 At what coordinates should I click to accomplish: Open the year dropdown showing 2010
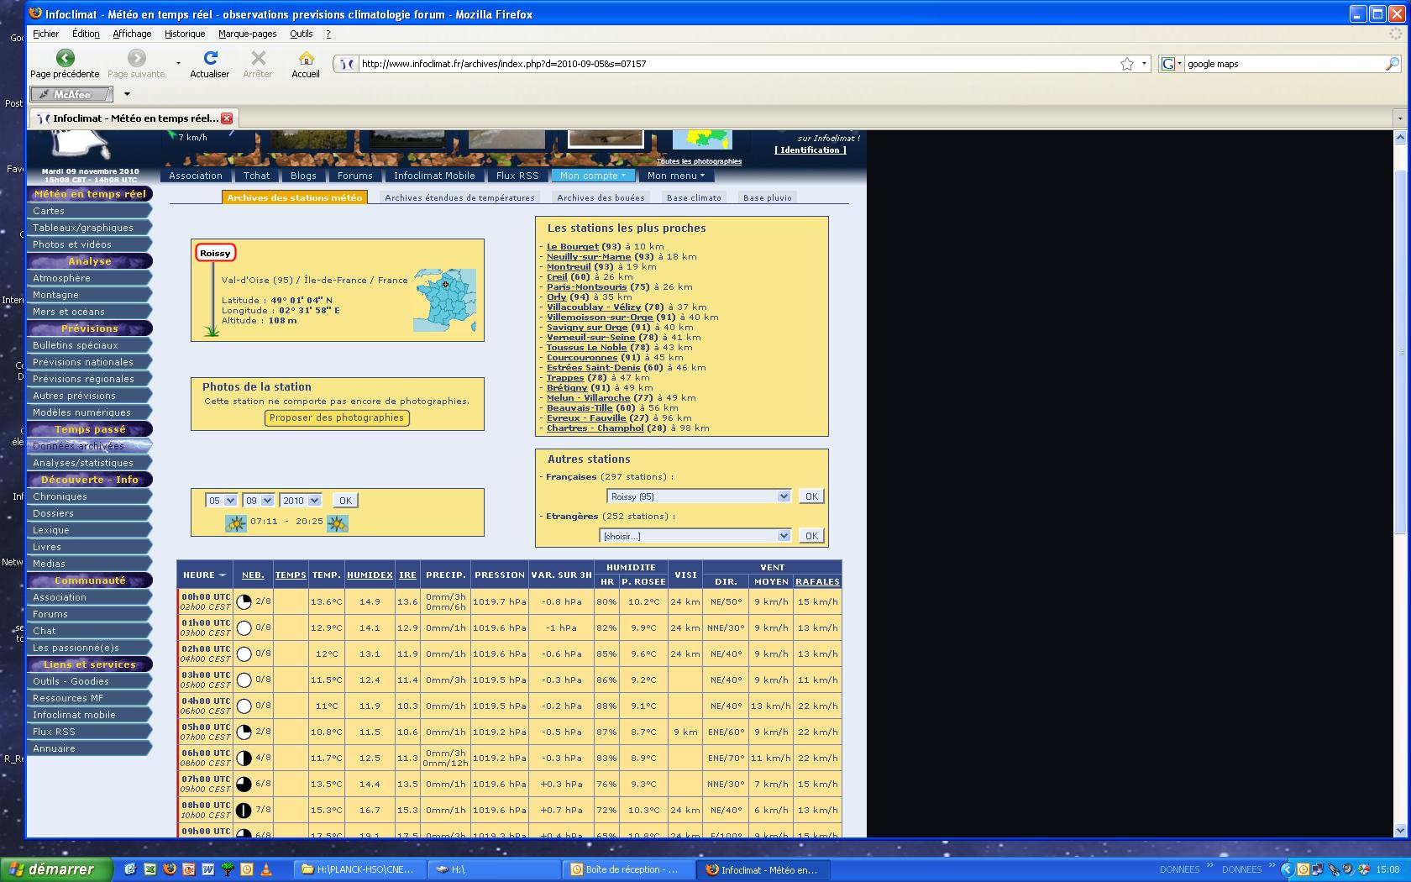301,501
